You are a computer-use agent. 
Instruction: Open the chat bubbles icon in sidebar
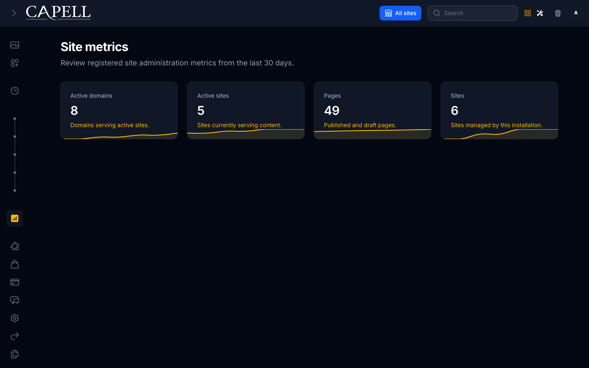click(x=15, y=300)
